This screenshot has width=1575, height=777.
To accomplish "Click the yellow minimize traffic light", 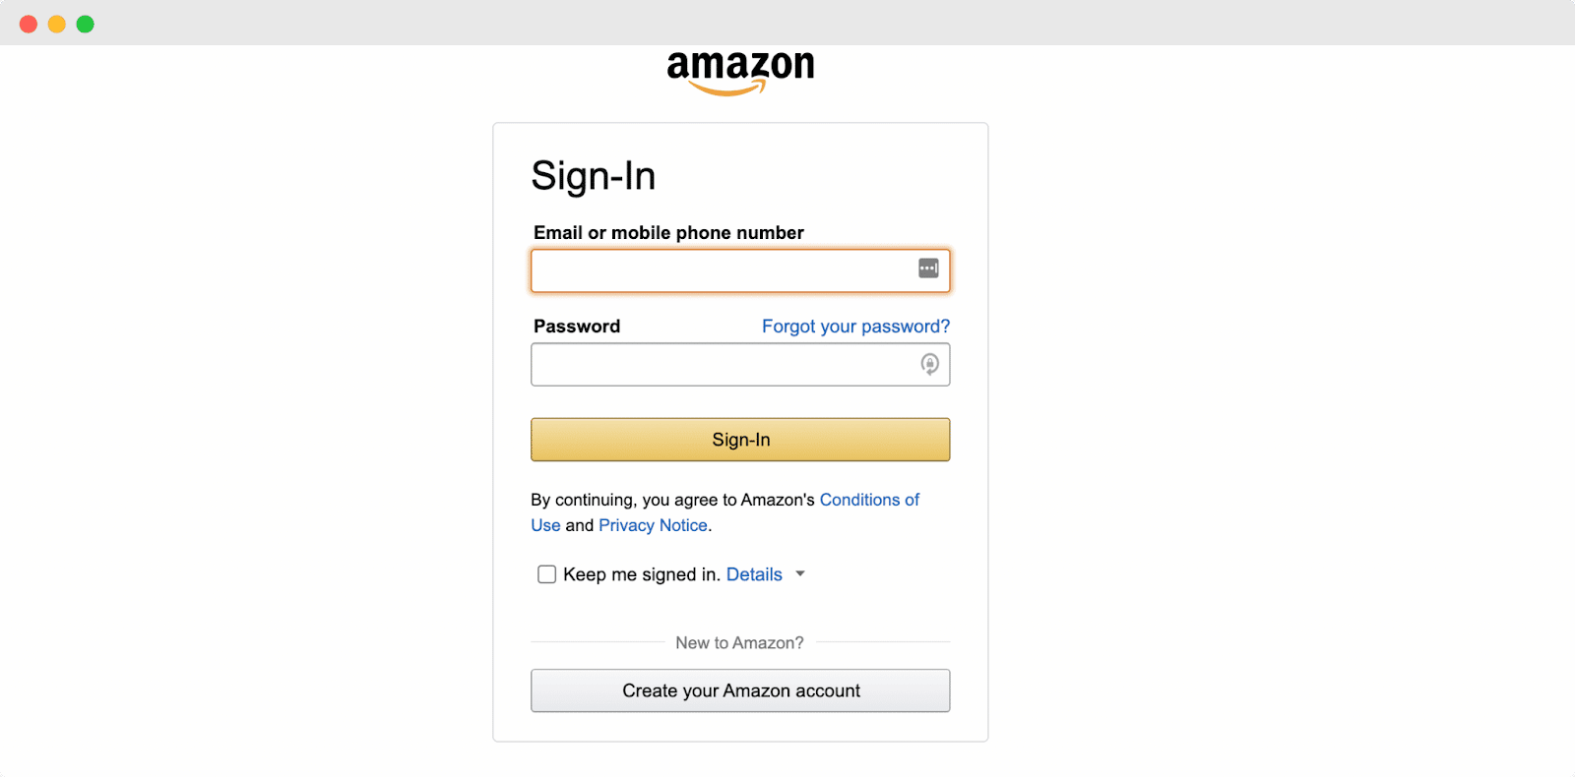I will pyautogui.click(x=56, y=22).
